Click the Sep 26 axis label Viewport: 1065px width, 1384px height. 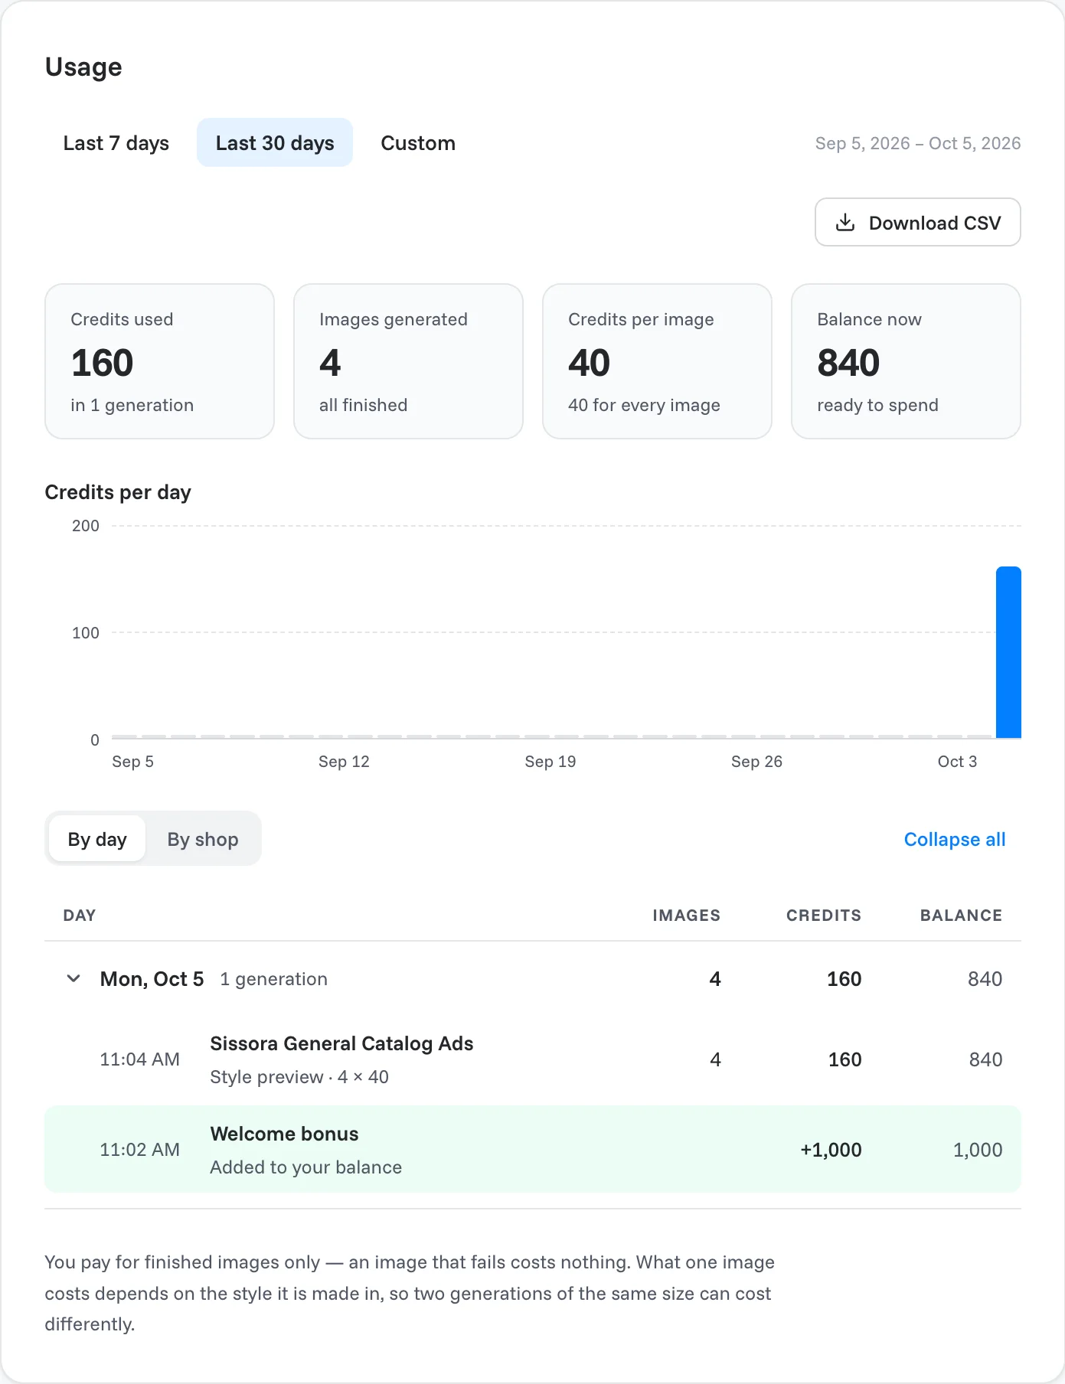[756, 762]
